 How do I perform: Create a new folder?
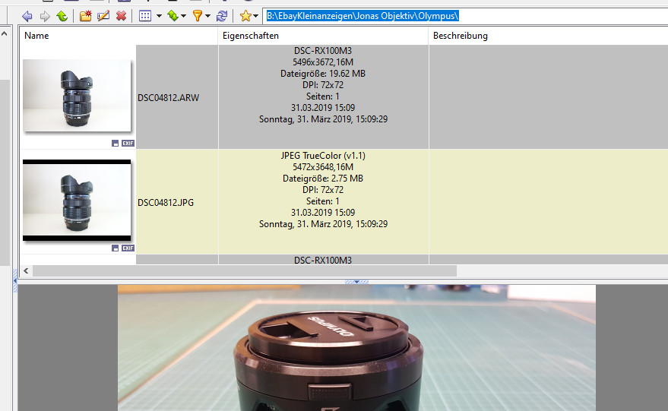coord(85,16)
